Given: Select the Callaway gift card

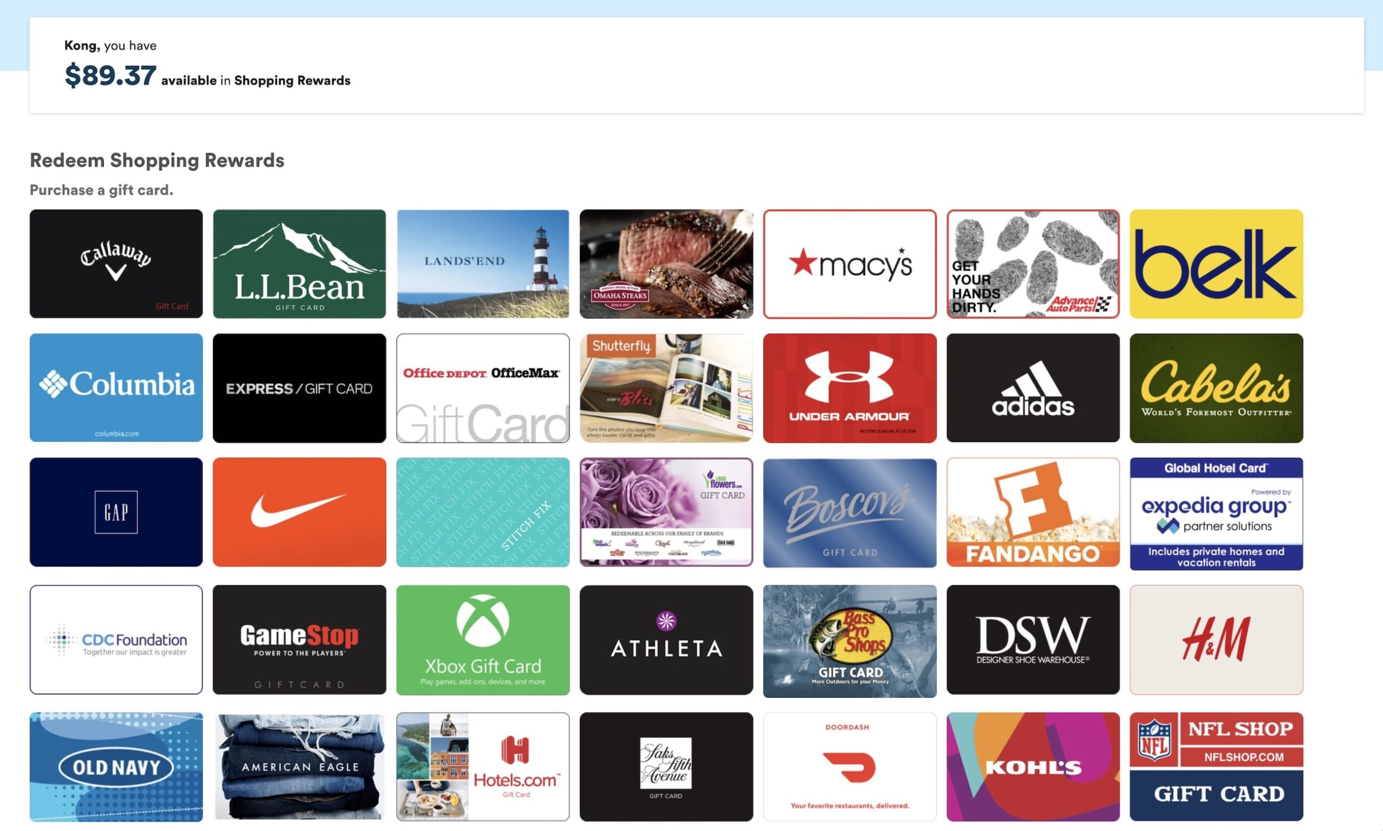Looking at the screenshot, I should (x=116, y=264).
